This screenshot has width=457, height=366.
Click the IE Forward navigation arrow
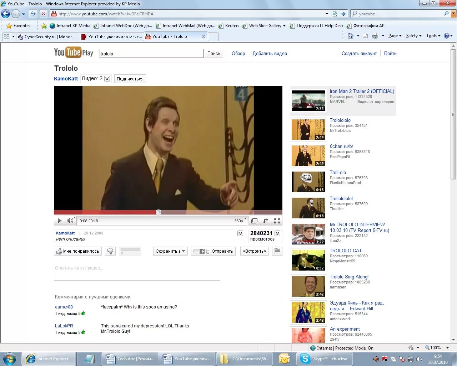[x=16, y=14]
